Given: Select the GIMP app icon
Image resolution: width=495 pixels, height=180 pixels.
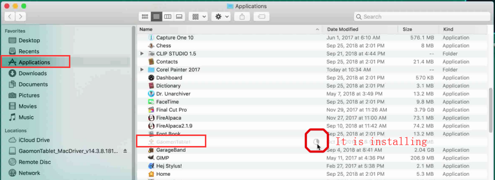Looking at the screenshot, I should (151, 158).
